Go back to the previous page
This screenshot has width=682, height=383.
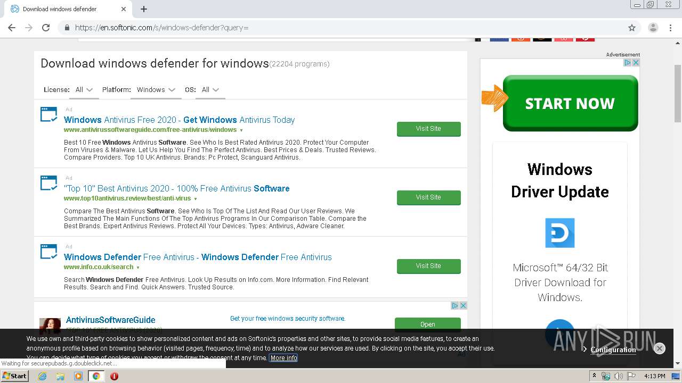coord(12,28)
